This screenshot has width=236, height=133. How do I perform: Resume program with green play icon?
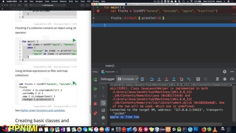pos(95,89)
